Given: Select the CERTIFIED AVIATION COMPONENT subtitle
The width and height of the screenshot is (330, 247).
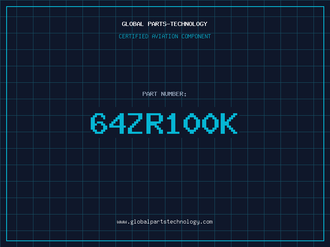Looking at the screenshot, I should [165, 36].
